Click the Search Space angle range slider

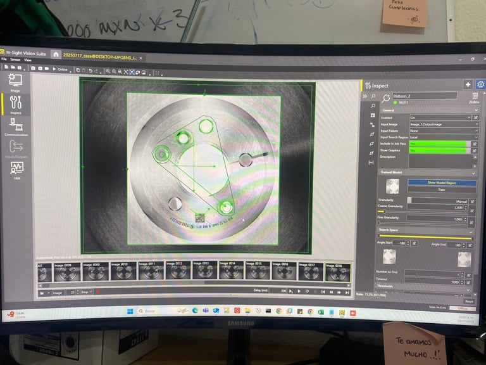point(425,238)
